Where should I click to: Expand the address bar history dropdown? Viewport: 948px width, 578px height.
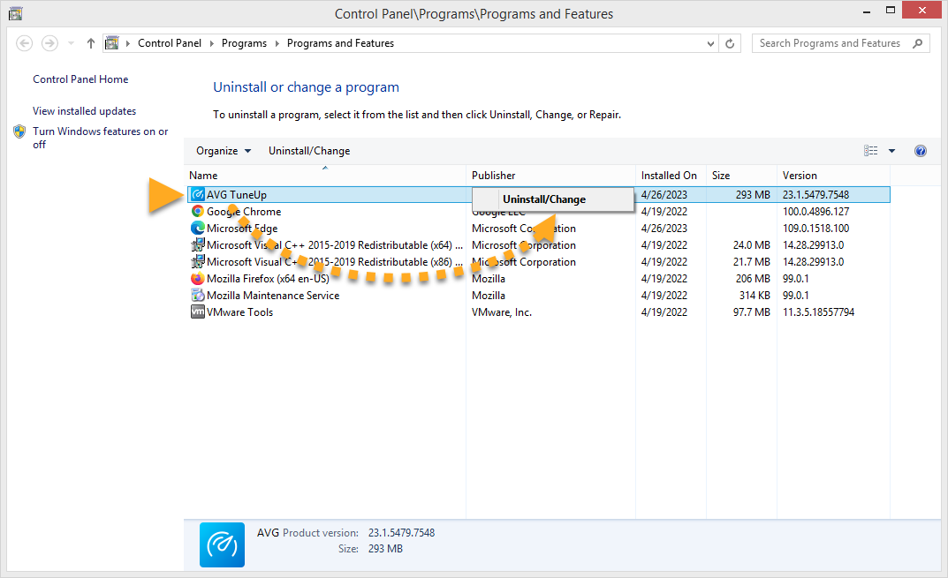click(711, 43)
